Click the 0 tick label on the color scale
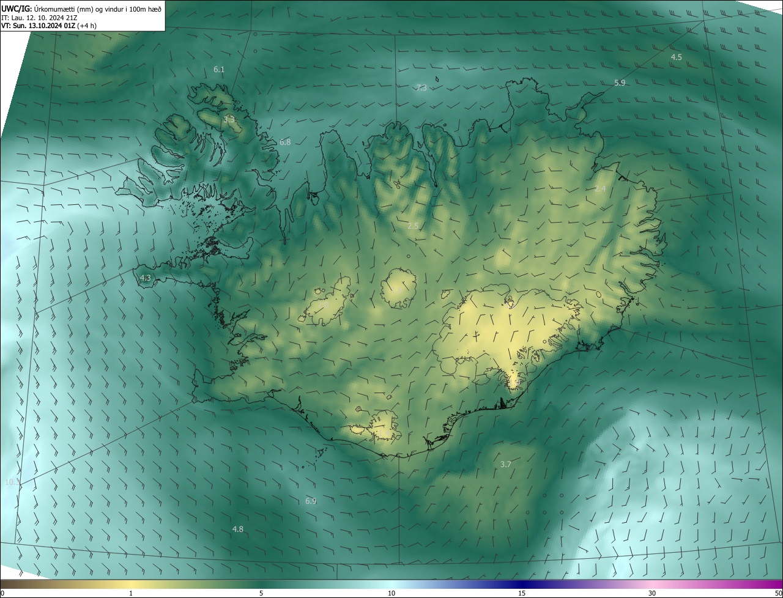783x598 pixels. click(x=2, y=594)
